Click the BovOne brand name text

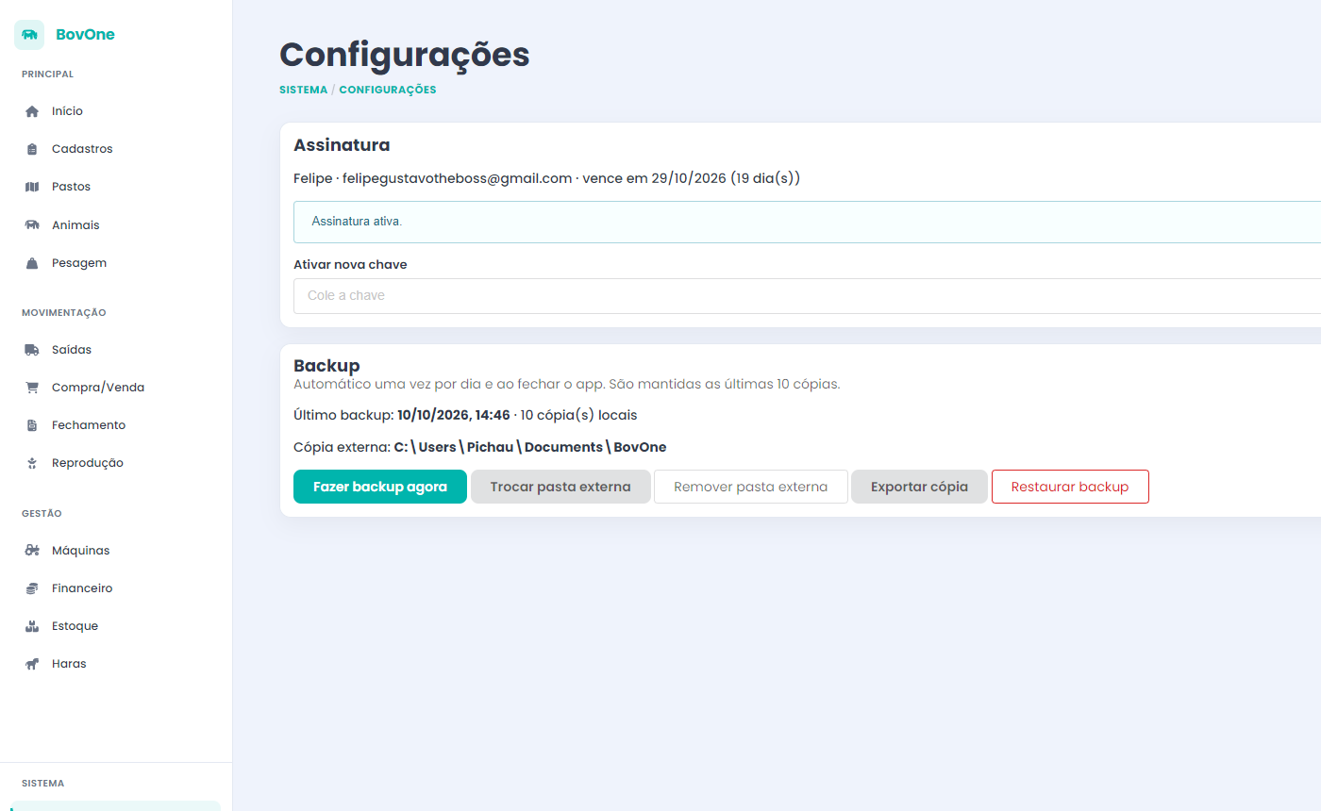(x=85, y=35)
